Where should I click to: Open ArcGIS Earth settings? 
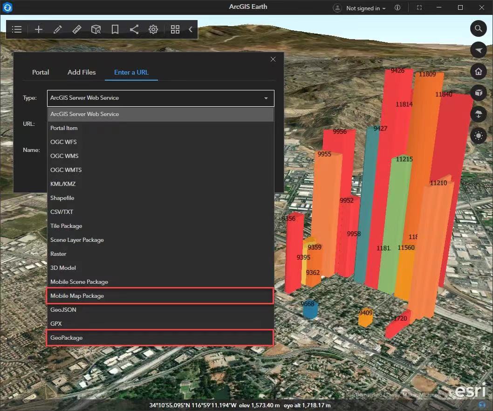(153, 29)
